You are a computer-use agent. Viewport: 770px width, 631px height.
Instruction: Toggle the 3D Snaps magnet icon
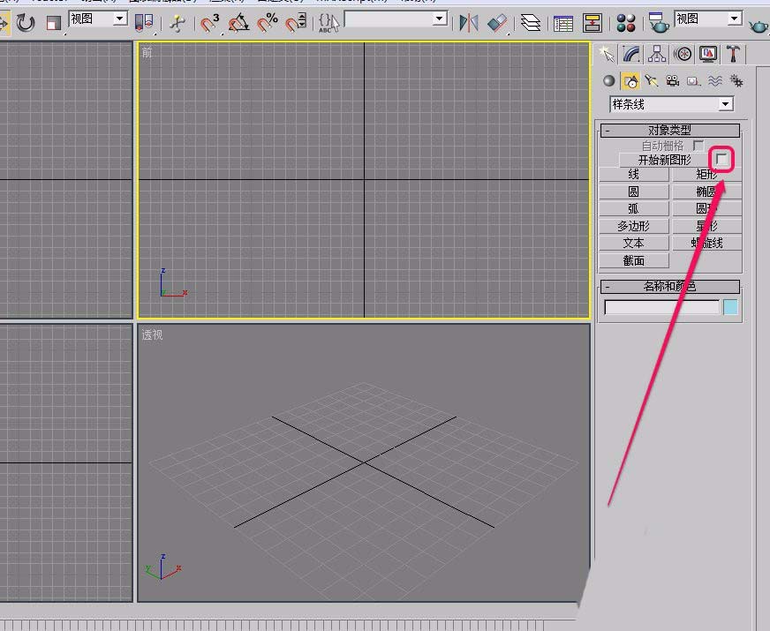210,23
